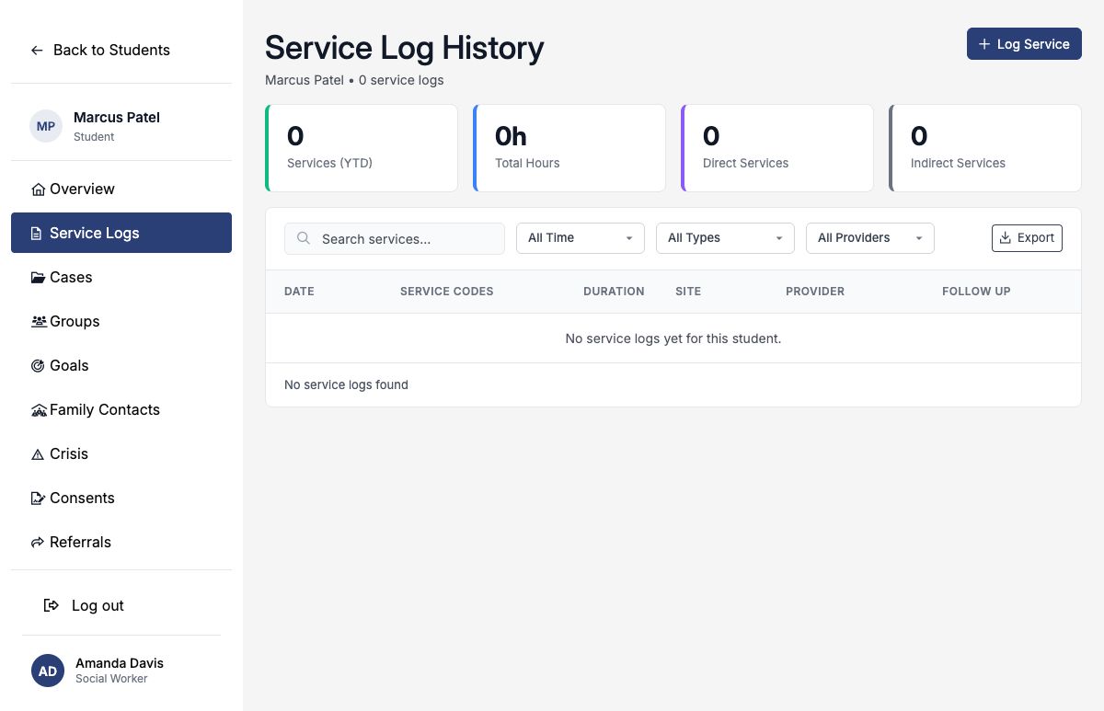This screenshot has width=1104, height=711.
Task: Click the Marcus Patel student name
Action: [117, 118]
